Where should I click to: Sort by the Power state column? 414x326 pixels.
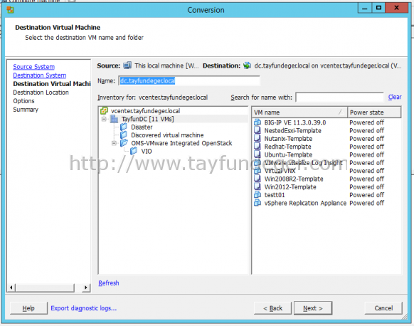(374, 112)
